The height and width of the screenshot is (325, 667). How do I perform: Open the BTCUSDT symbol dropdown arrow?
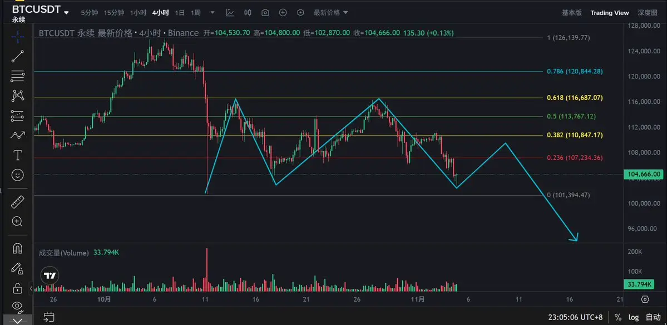[x=66, y=13]
